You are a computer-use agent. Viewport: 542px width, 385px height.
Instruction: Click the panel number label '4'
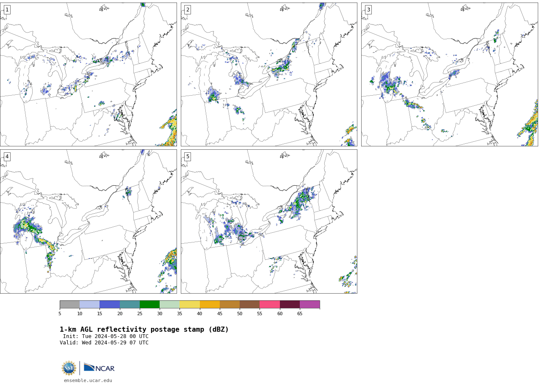point(7,157)
